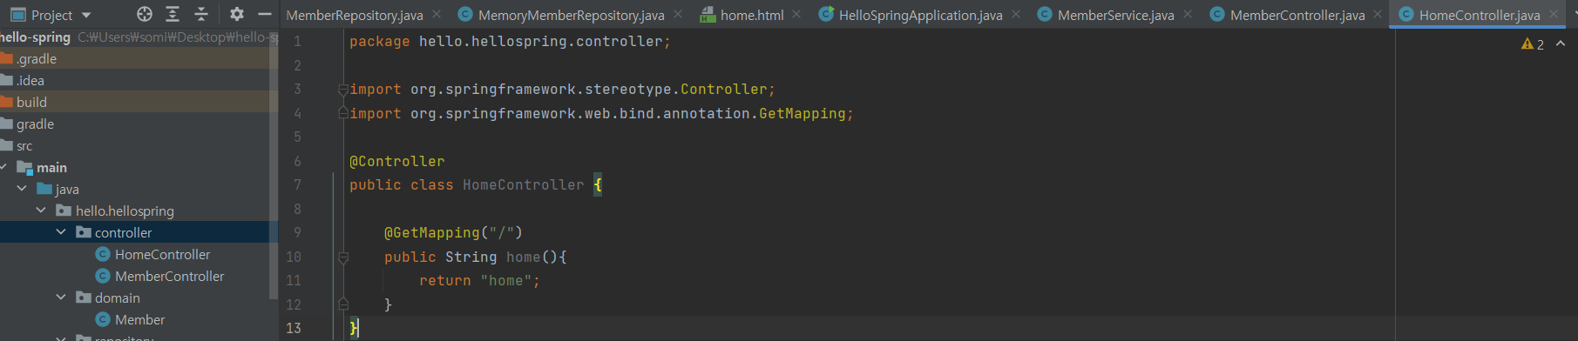
Task: Switch to home.html tab
Action: pyautogui.click(x=752, y=15)
